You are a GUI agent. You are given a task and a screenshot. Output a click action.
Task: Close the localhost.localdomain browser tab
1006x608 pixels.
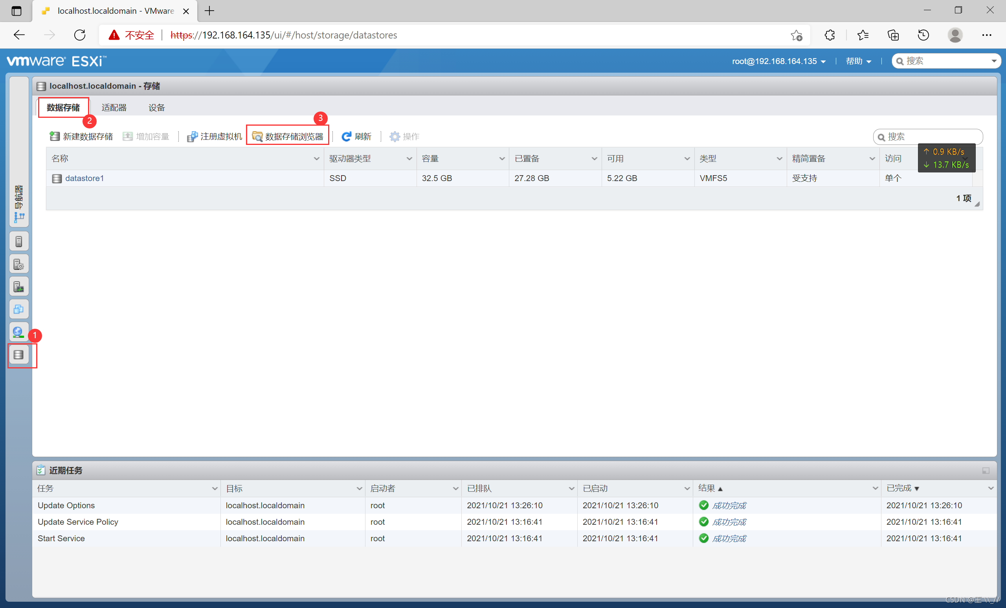pos(186,11)
